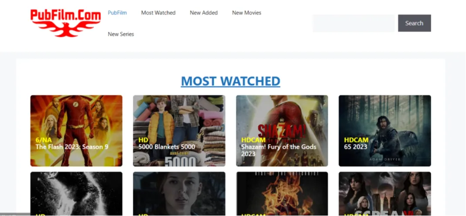The height and width of the screenshot is (216, 466).
Task: Click The Flash 2023: Season 9 title
Action: (72, 147)
